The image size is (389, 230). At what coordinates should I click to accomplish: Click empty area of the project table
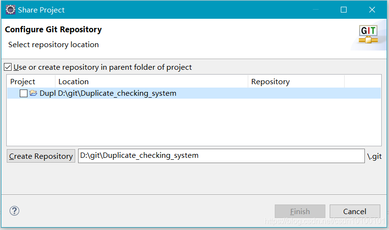pyautogui.click(x=194, y=122)
